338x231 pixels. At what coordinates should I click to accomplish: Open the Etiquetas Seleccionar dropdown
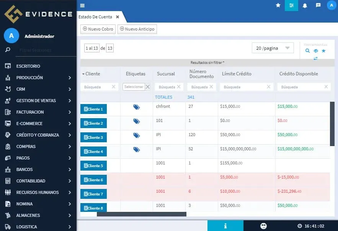[x=134, y=87]
